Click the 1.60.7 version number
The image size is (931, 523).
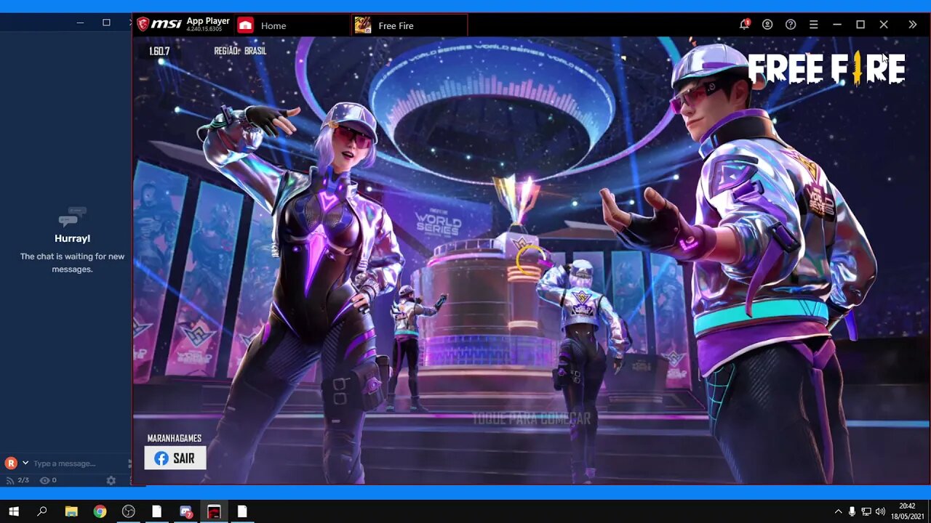(159, 51)
